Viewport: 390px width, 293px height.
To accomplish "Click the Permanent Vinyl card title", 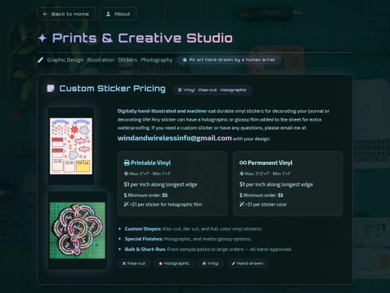I will point(270,163).
